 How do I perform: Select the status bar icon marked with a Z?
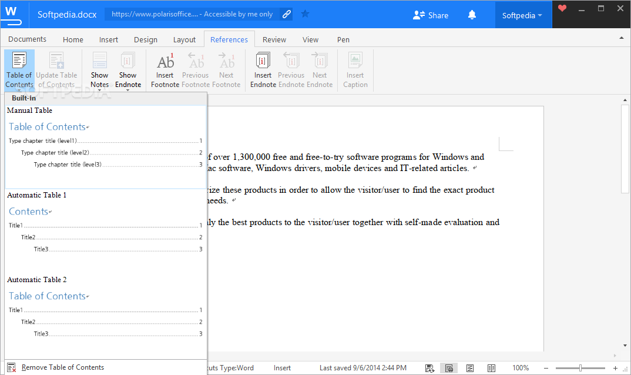(x=469, y=368)
